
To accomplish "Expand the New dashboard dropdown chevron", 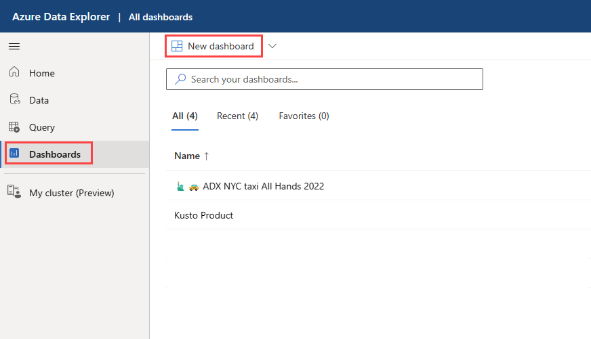I will point(272,46).
